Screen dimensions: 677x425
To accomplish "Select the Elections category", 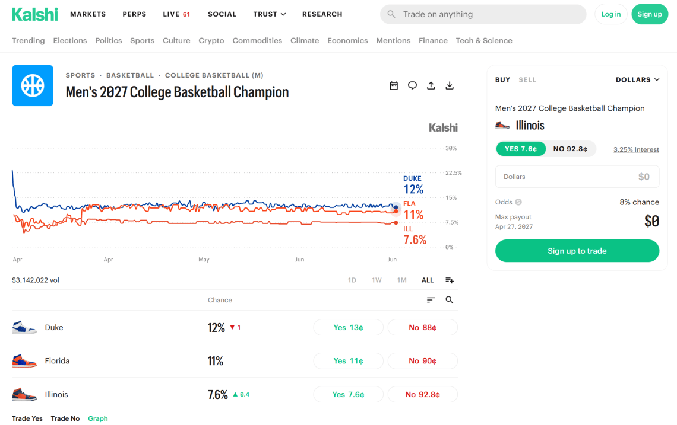I will (70, 40).
